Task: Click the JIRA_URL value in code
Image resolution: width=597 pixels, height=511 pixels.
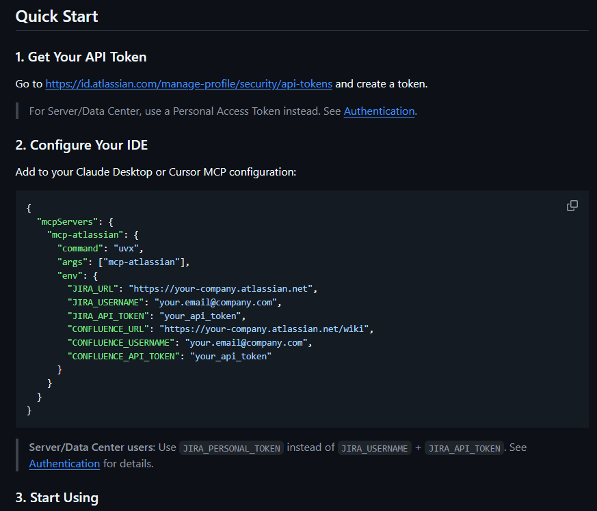Action: click(x=221, y=289)
